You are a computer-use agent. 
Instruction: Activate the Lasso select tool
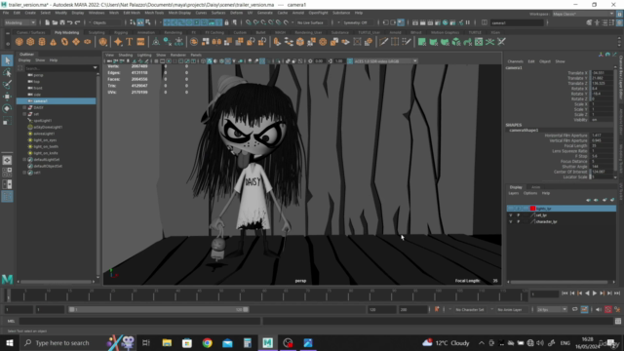tap(7, 72)
